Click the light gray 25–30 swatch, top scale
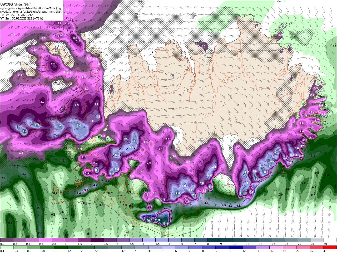The image size is (337, 253). pos(317,240)
